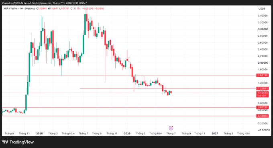Click the 0.20000 price axis tick

click(263, 124)
